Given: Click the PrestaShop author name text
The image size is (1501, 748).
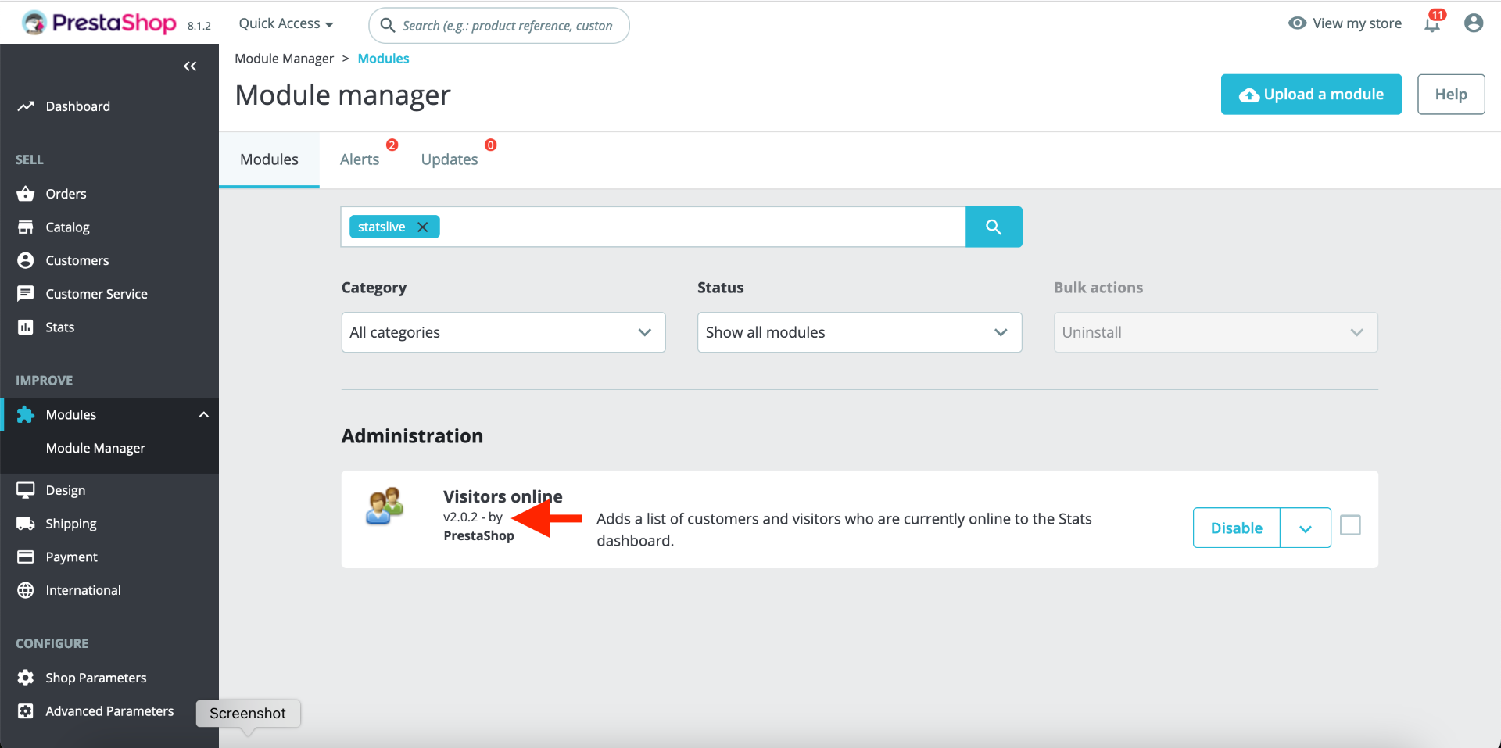Looking at the screenshot, I should 478,535.
